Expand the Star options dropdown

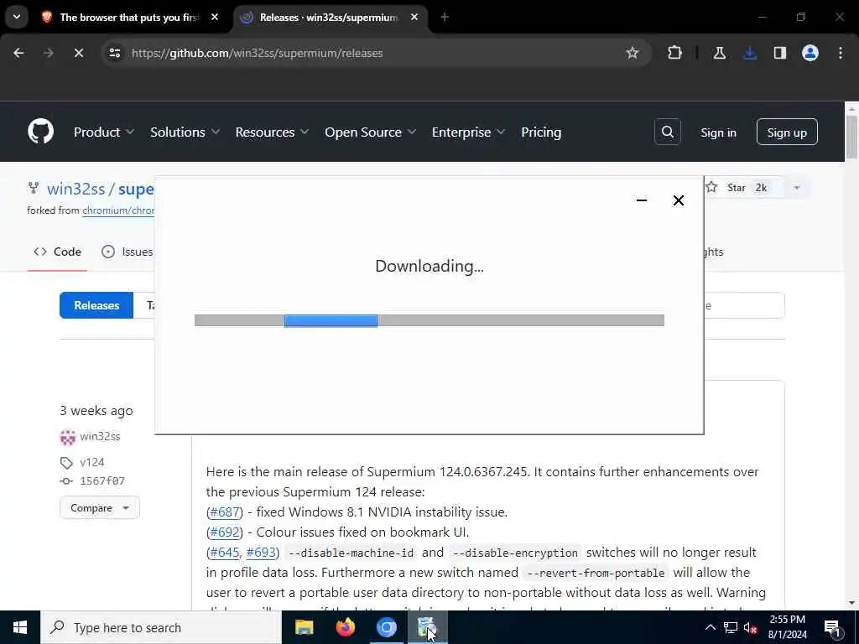click(797, 188)
